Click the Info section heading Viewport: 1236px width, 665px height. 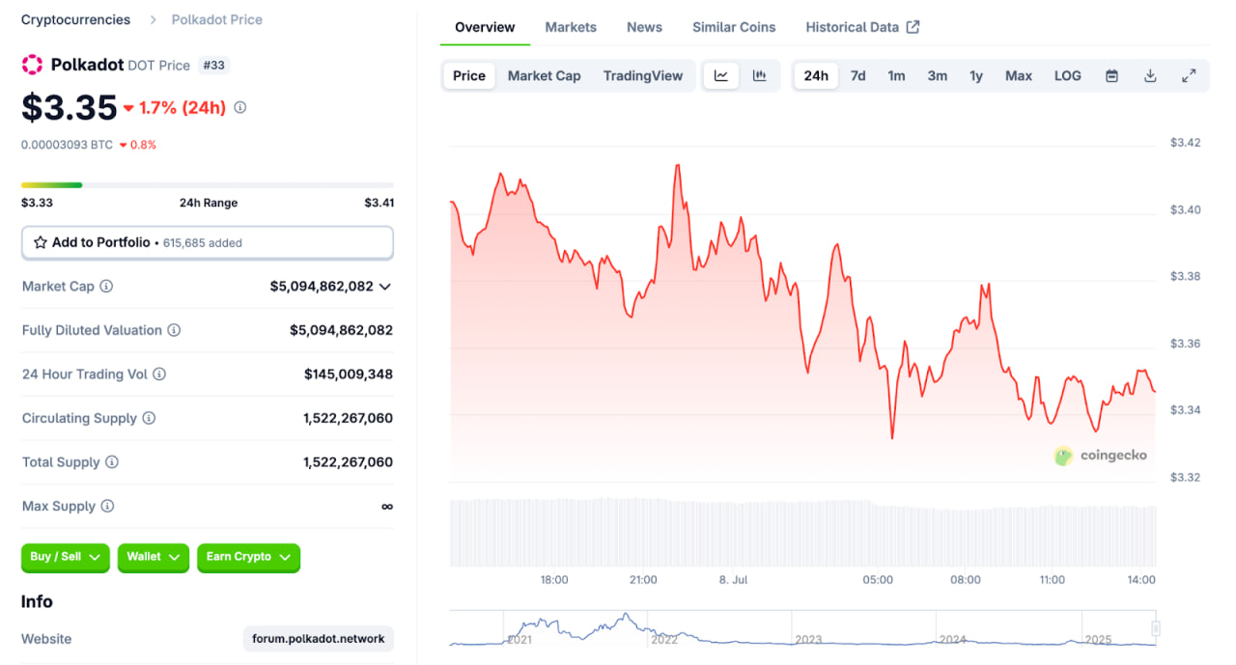coord(37,601)
